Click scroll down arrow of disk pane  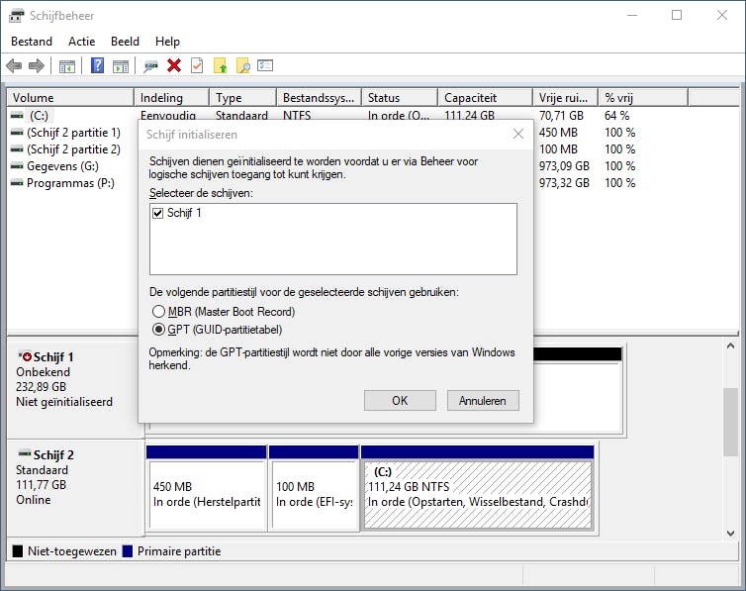tap(731, 534)
